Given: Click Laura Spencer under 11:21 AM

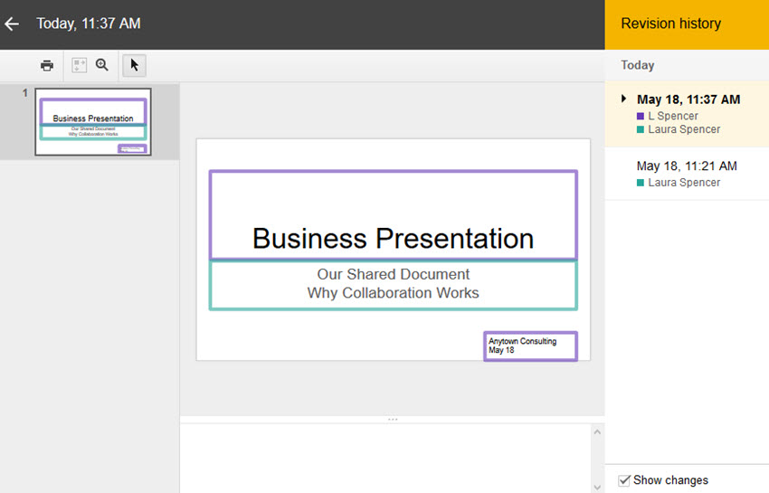Looking at the screenshot, I should pyautogui.click(x=684, y=183).
